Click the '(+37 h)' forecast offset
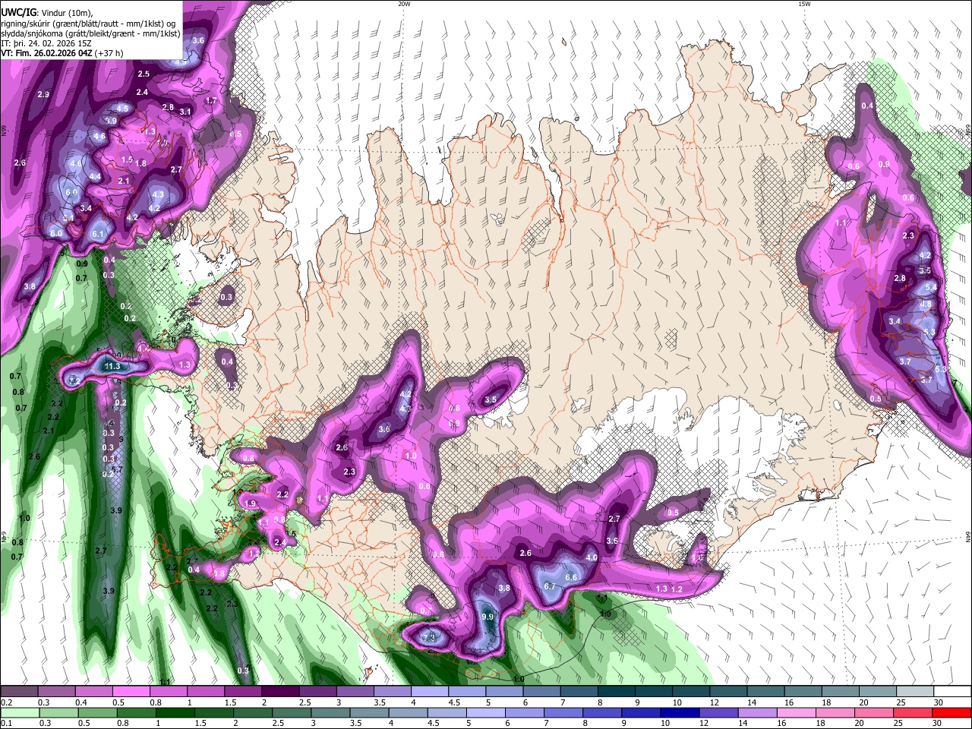 (x=109, y=53)
